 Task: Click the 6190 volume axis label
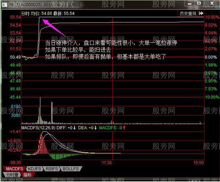coord(16,107)
